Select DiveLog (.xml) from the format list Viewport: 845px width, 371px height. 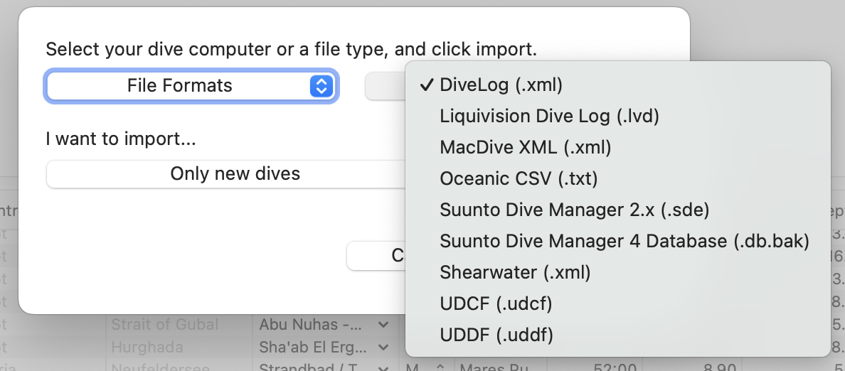click(501, 85)
